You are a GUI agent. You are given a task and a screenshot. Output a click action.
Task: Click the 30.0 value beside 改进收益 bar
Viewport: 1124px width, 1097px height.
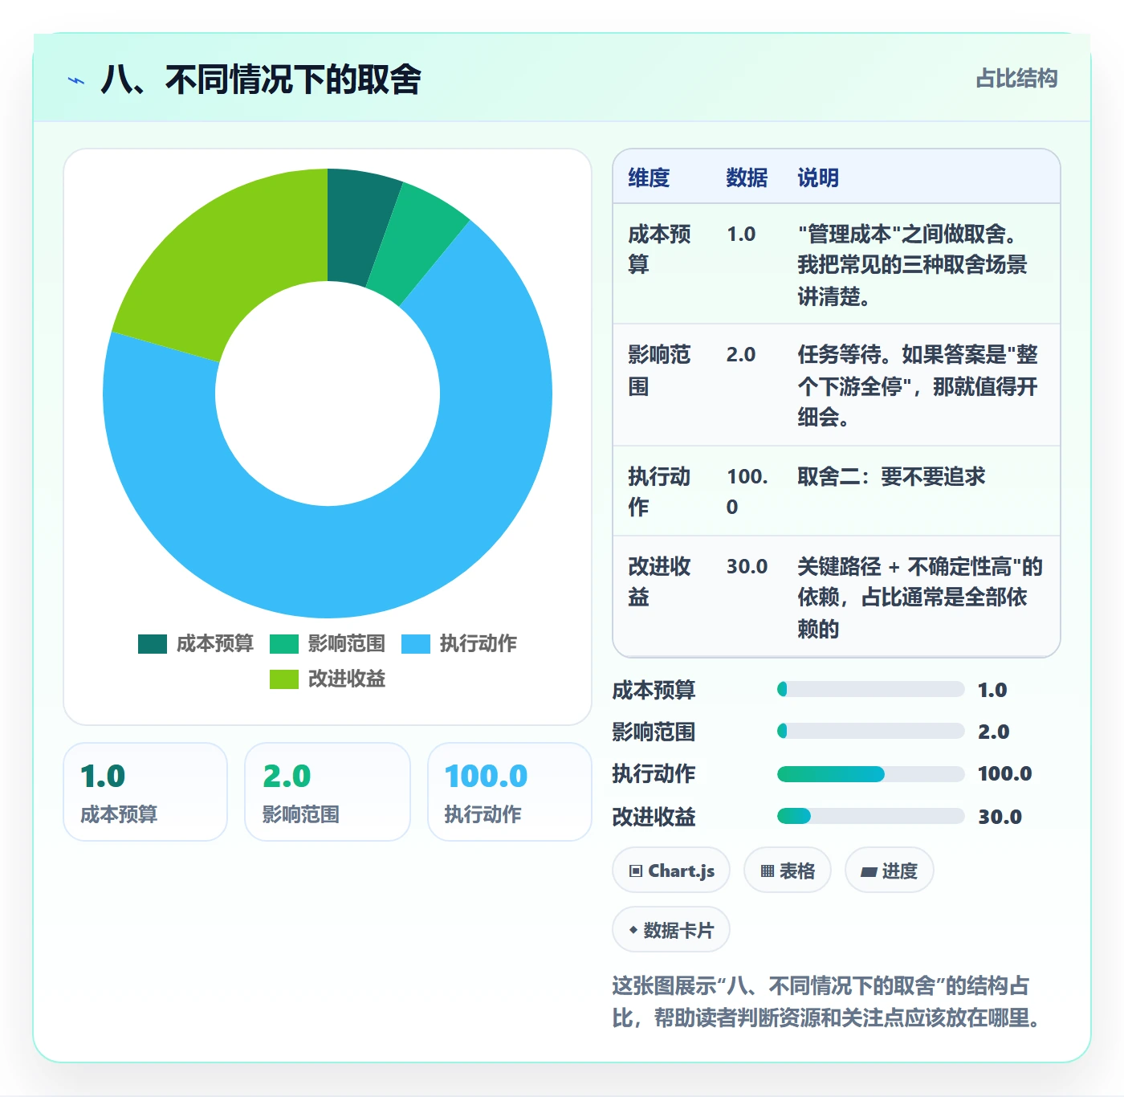click(1000, 817)
